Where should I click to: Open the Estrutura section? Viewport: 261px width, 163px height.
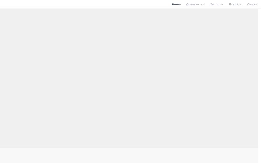pos(216,4)
